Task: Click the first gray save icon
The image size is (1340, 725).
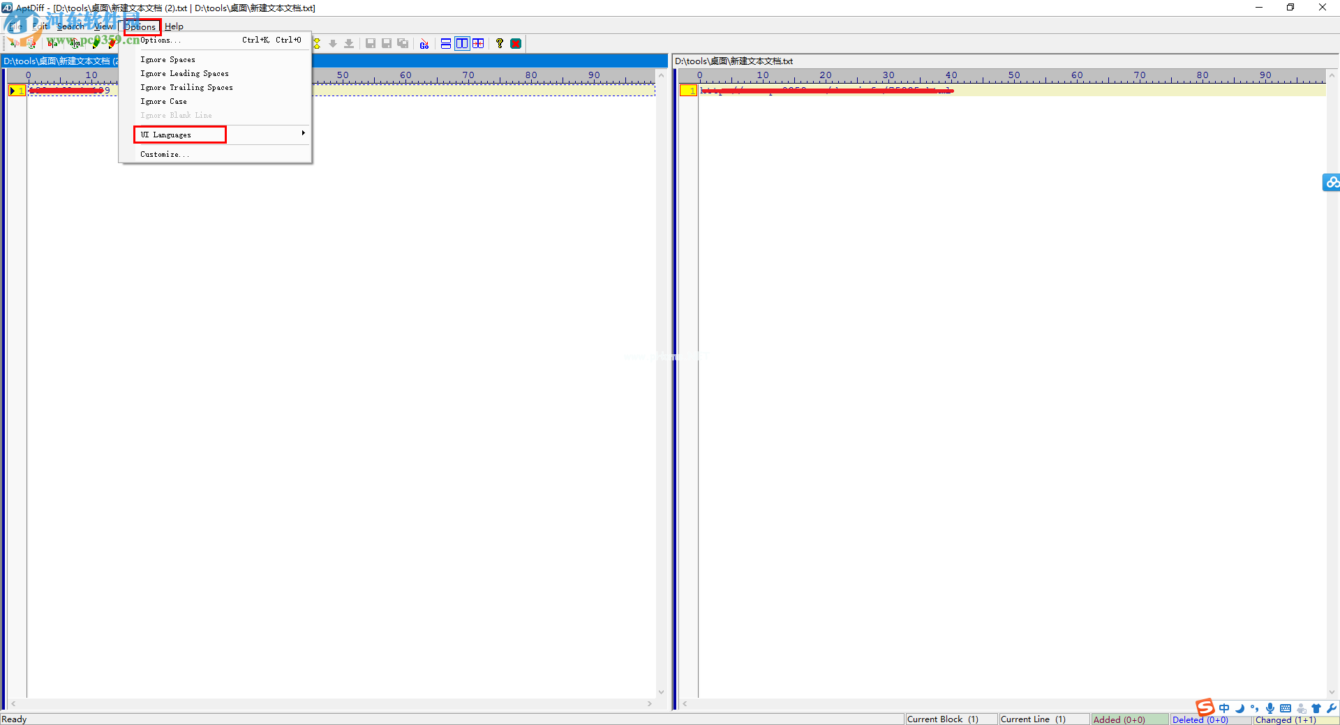Action: coord(371,44)
